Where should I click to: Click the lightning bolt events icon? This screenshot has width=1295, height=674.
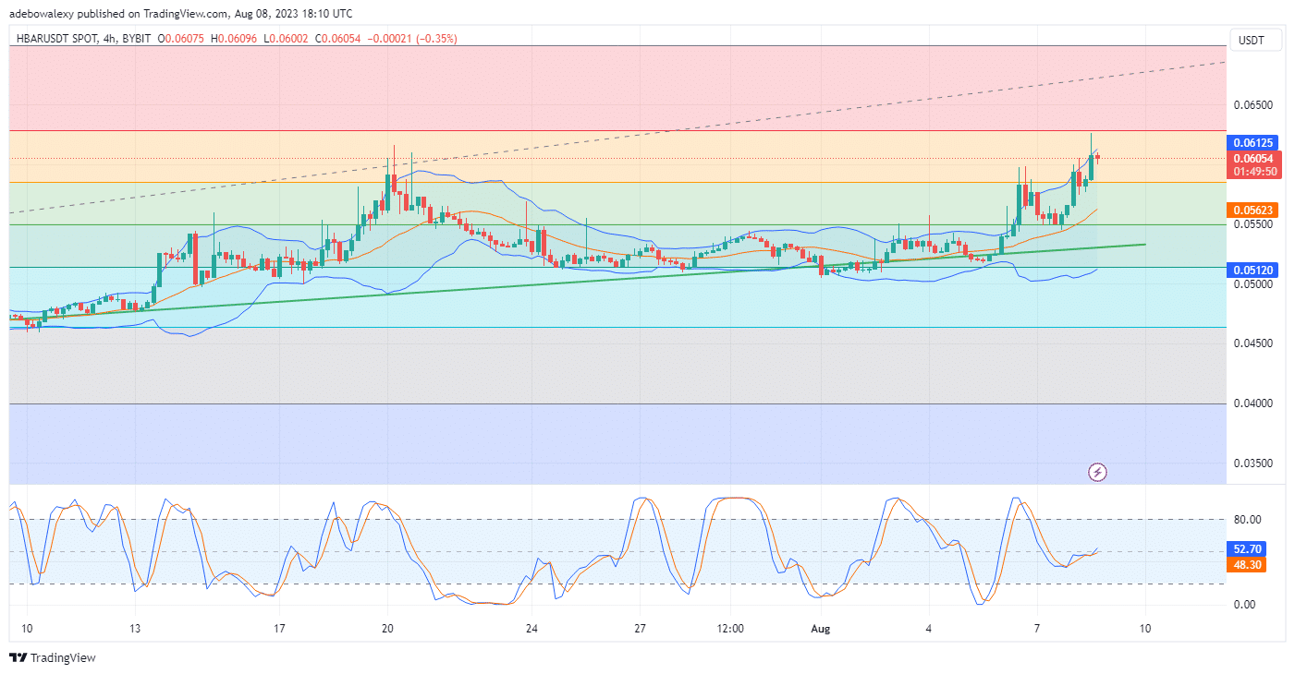coord(1097,472)
